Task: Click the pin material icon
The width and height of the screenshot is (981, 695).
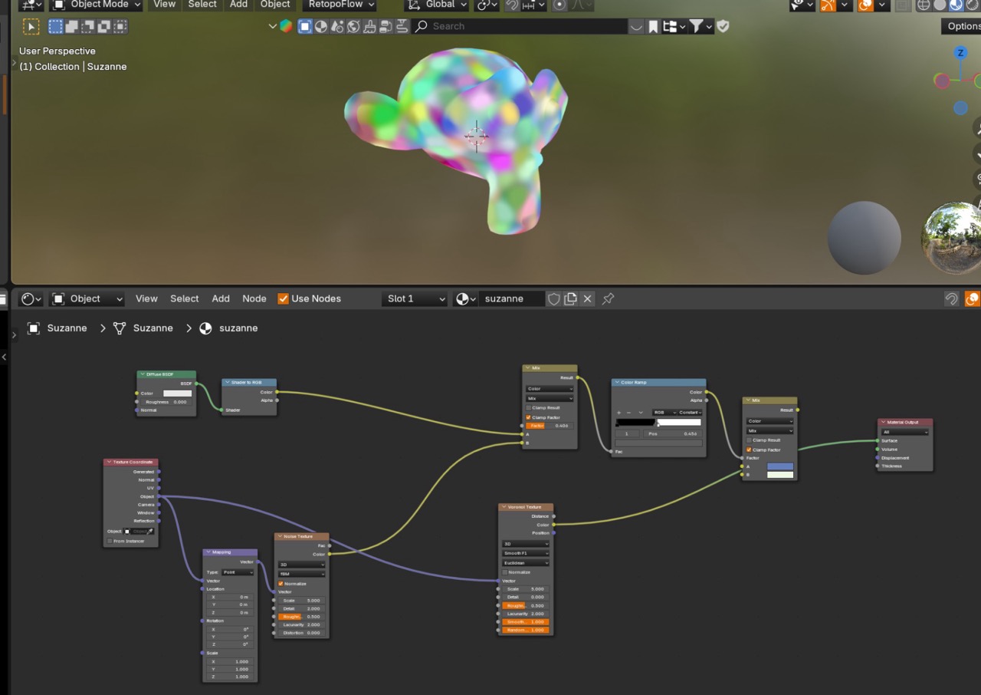Action: pos(608,298)
